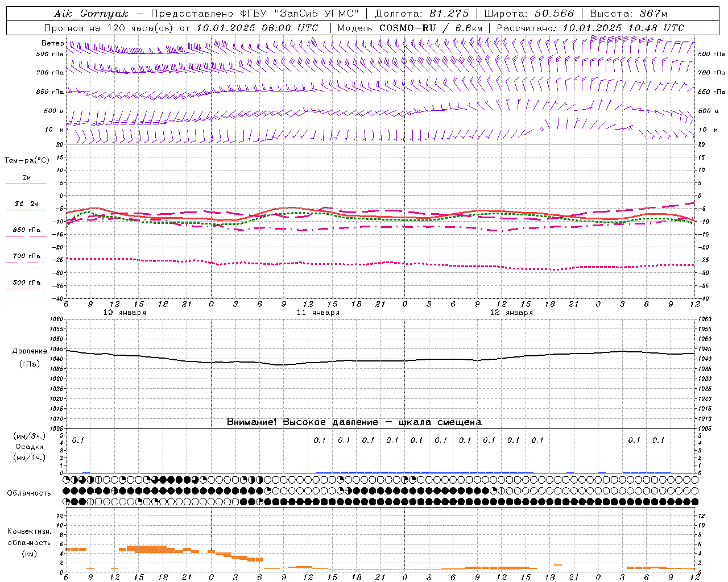Click the Облачность row label
The image size is (728, 582).
click(29, 493)
